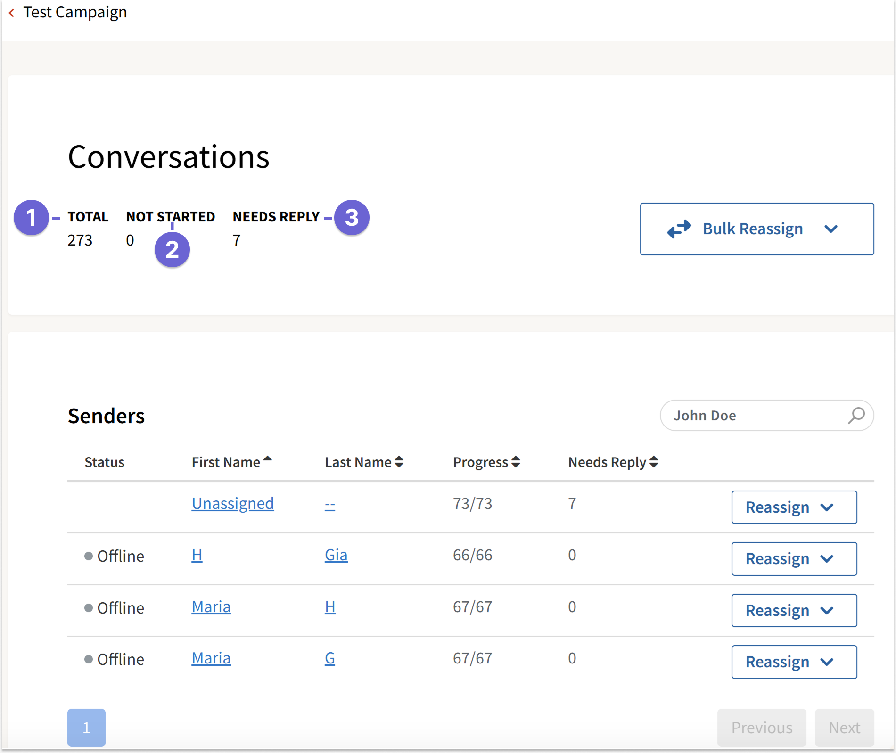Open the Reassign dropdown for the Unassigned row
The width and height of the screenshot is (896, 753).
click(x=794, y=507)
